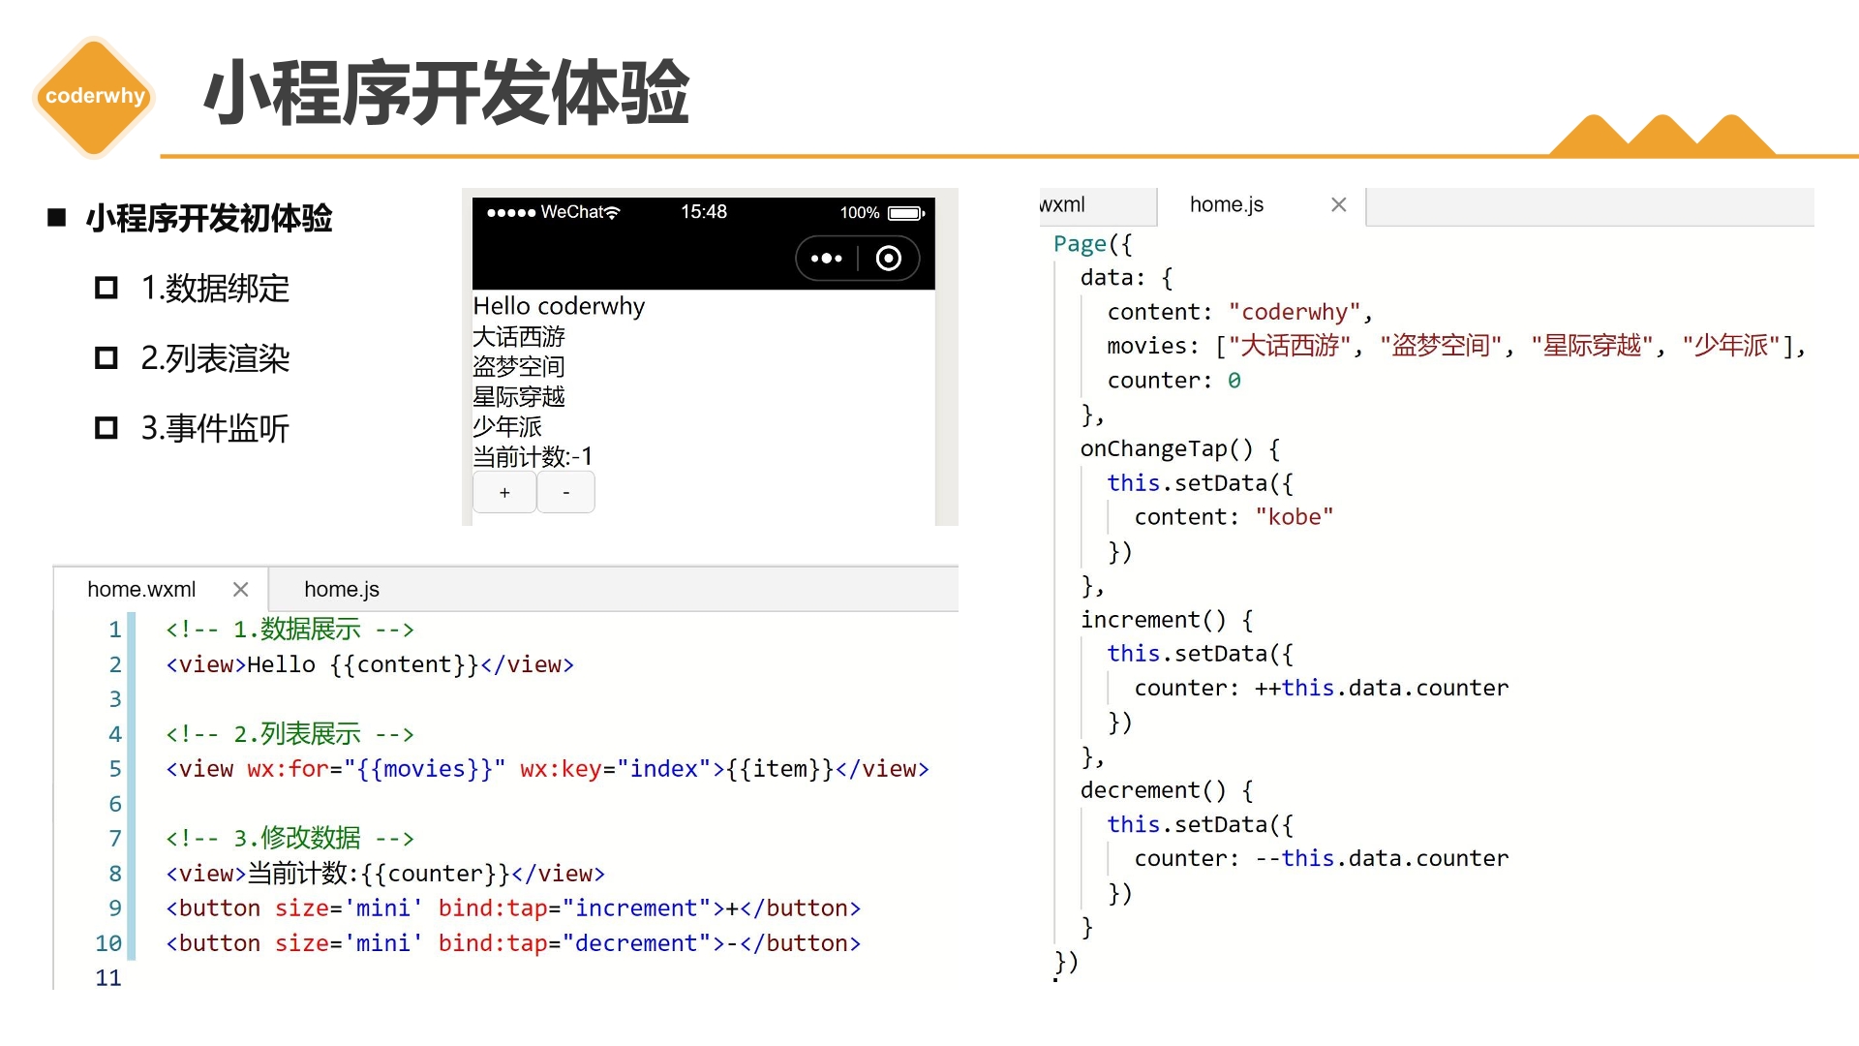Click the comment 2.列表展示 code line
The height and width of the screenshot is (1046, 1859).
tap(290, 734)
